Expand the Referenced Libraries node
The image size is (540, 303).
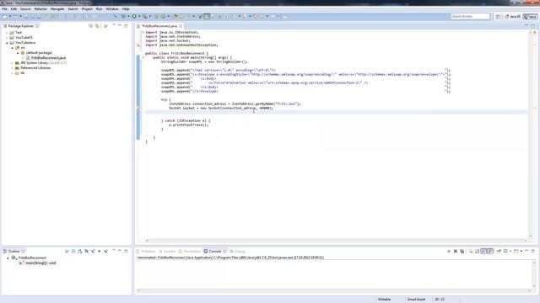coord(12,68)
